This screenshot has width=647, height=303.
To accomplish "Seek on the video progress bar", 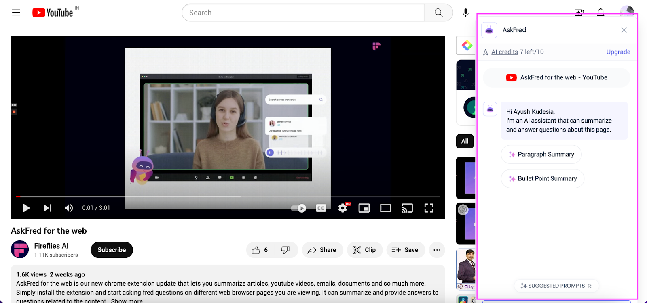I will [228, 196].
